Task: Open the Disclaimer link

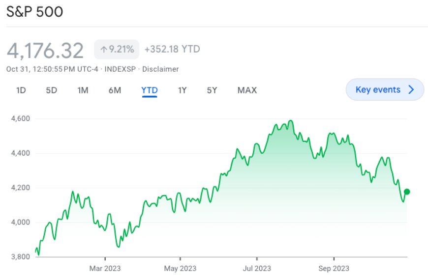Action: point(160,69)
